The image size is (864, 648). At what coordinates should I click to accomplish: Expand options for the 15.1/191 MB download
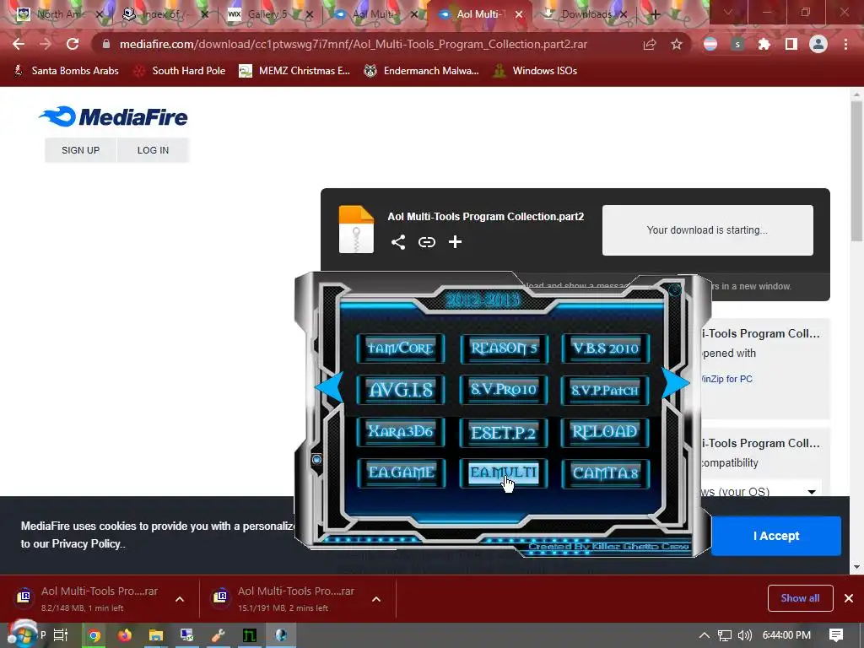(376, 600)
